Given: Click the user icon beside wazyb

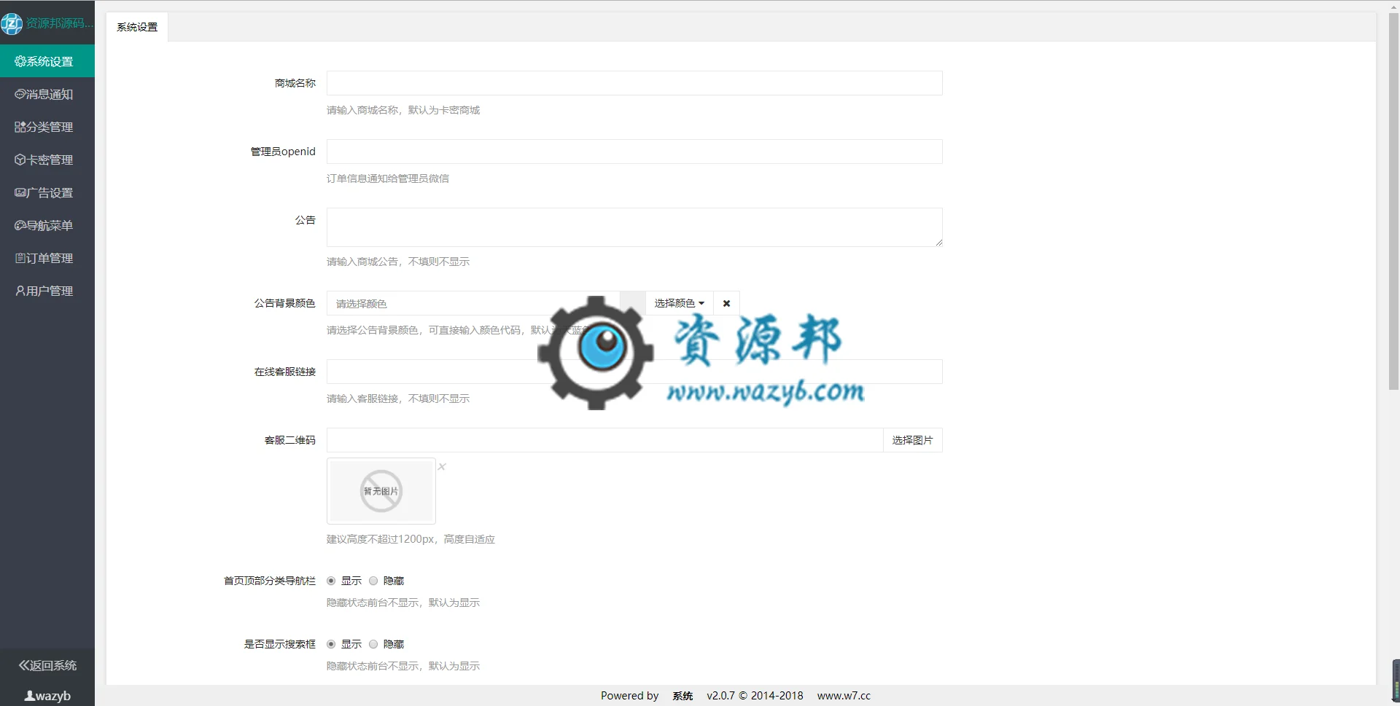Looking at the screenshot, I should pos(29,696).
